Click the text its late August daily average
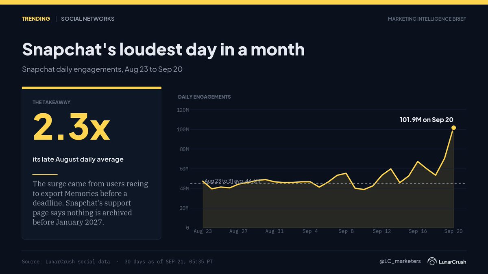The width and height of the screenshot is (488, 274). [78, 160]
